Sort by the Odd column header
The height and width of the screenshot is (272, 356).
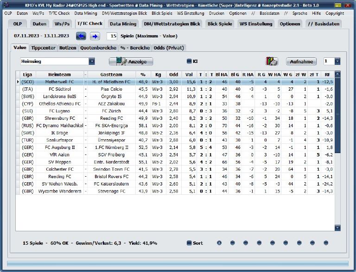coord(174,74)
